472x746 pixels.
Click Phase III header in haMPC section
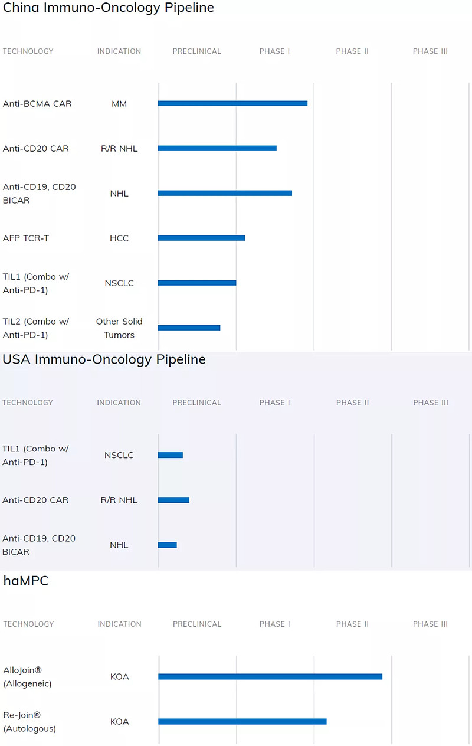(430, 624)
